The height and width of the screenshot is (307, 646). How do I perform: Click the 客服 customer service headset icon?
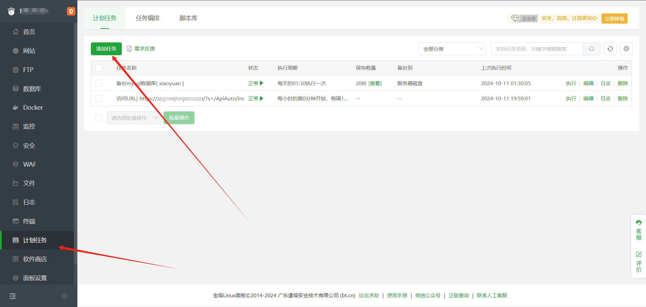point(639,223)
